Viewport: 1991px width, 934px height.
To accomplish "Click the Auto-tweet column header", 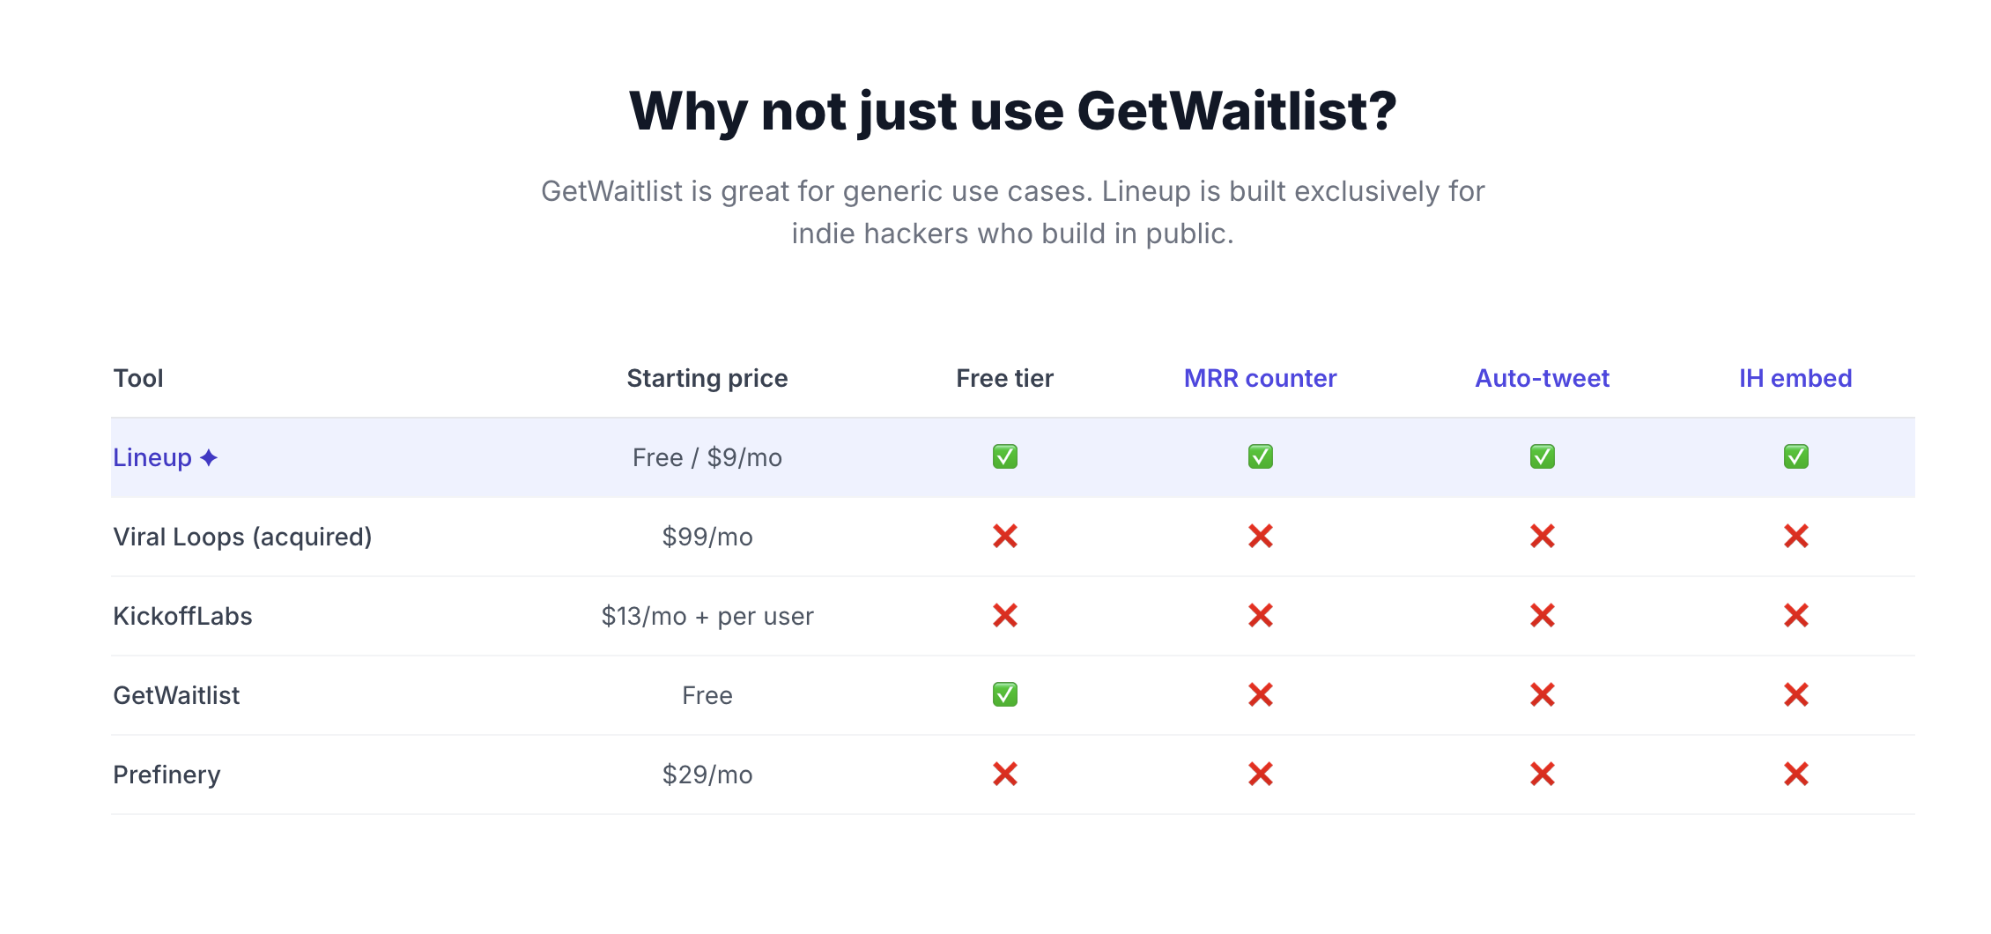I will (x=1542, y=378).
